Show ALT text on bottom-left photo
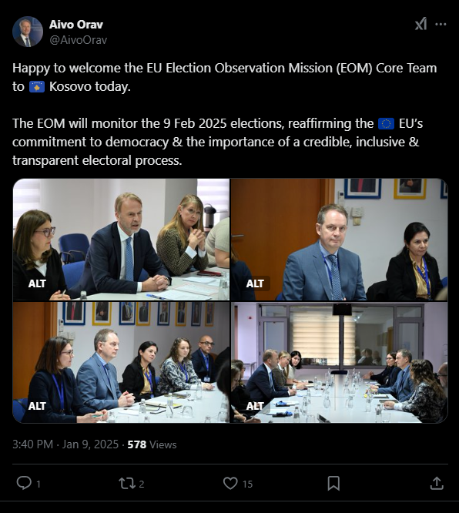459x513 pixels. point(37,406)
